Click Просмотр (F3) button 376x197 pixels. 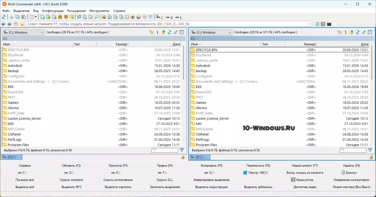tap(118, 165)
